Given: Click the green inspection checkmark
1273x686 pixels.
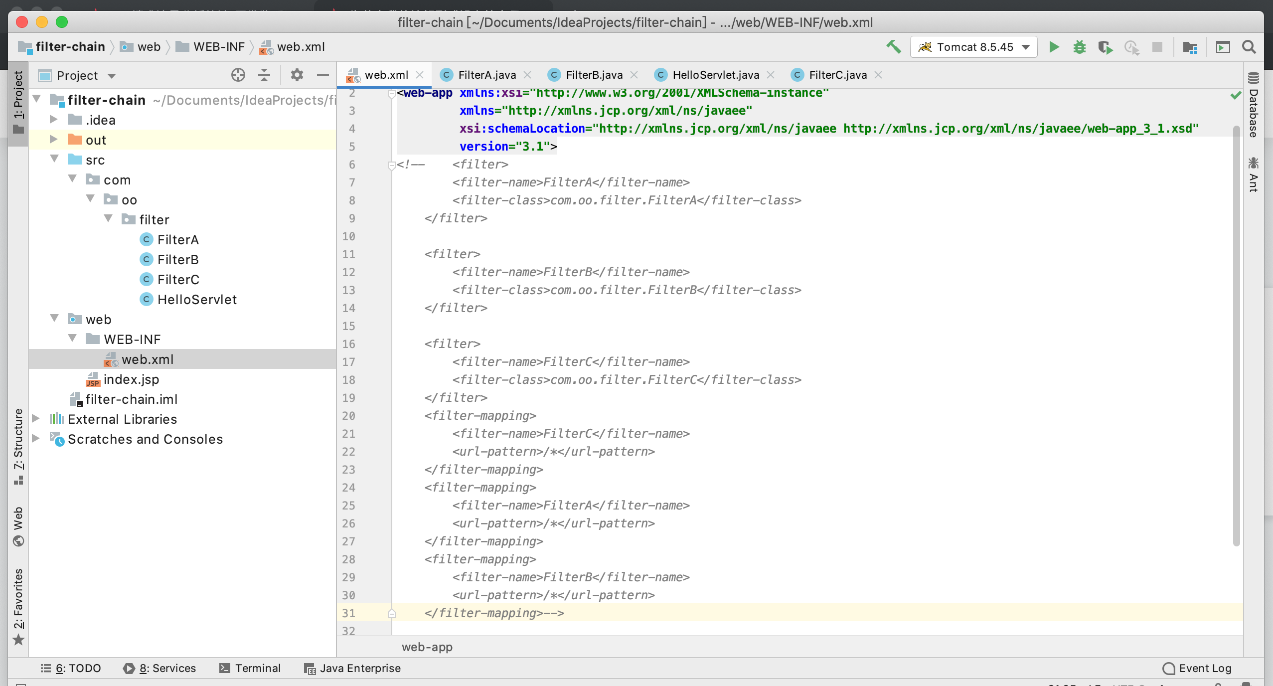Looking at the screenshot, I should click(1236, 95).
